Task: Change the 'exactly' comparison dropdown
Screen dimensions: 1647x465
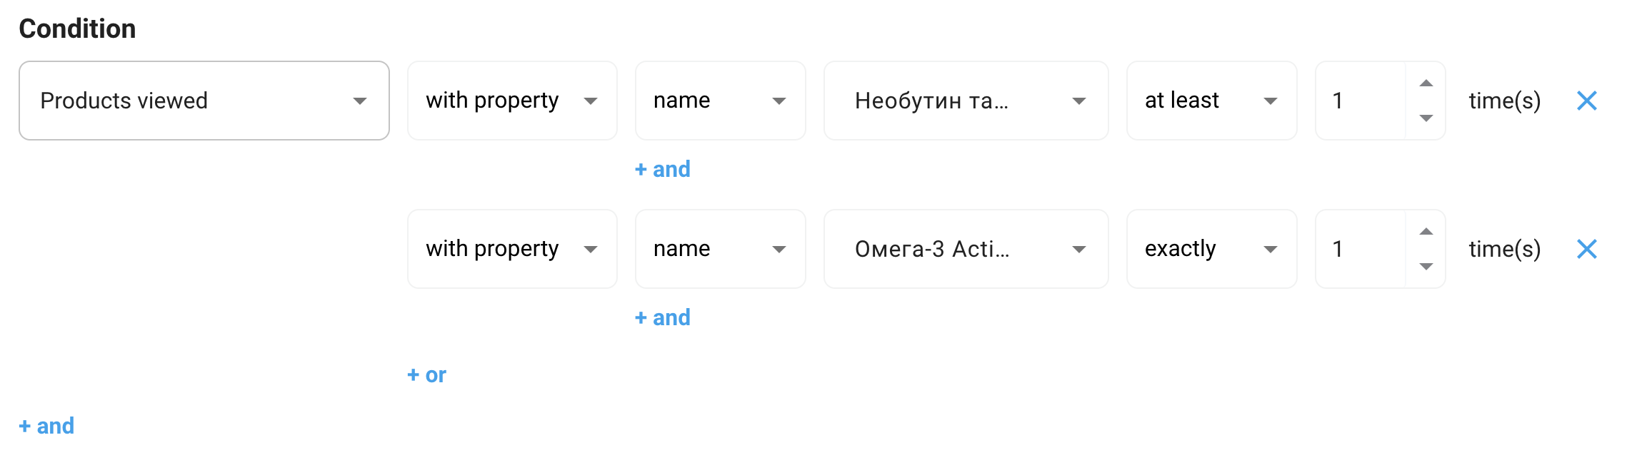Action: (x=1211, y=249)
